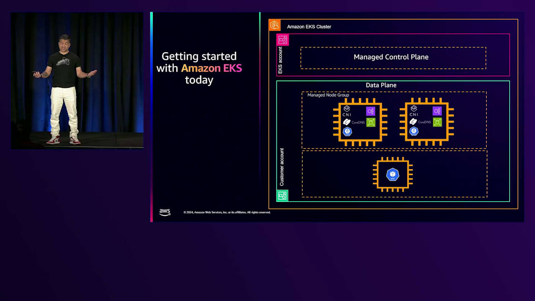Click the vertical 'Customer account' label
Screen dimensions: 535x301
(x=282, y=167)
